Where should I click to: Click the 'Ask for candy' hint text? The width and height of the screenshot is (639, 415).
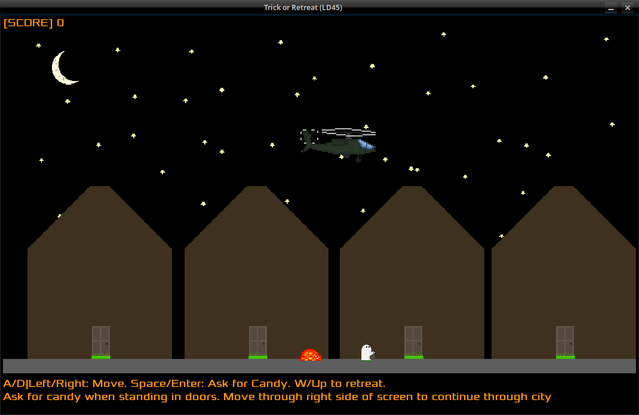[277, 397]
